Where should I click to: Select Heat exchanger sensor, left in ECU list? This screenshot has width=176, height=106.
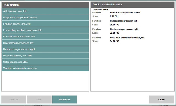[45, 43]
